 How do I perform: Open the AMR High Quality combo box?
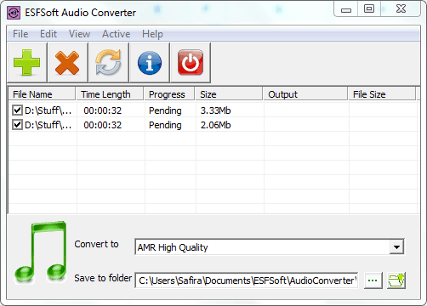coord(270,247)
